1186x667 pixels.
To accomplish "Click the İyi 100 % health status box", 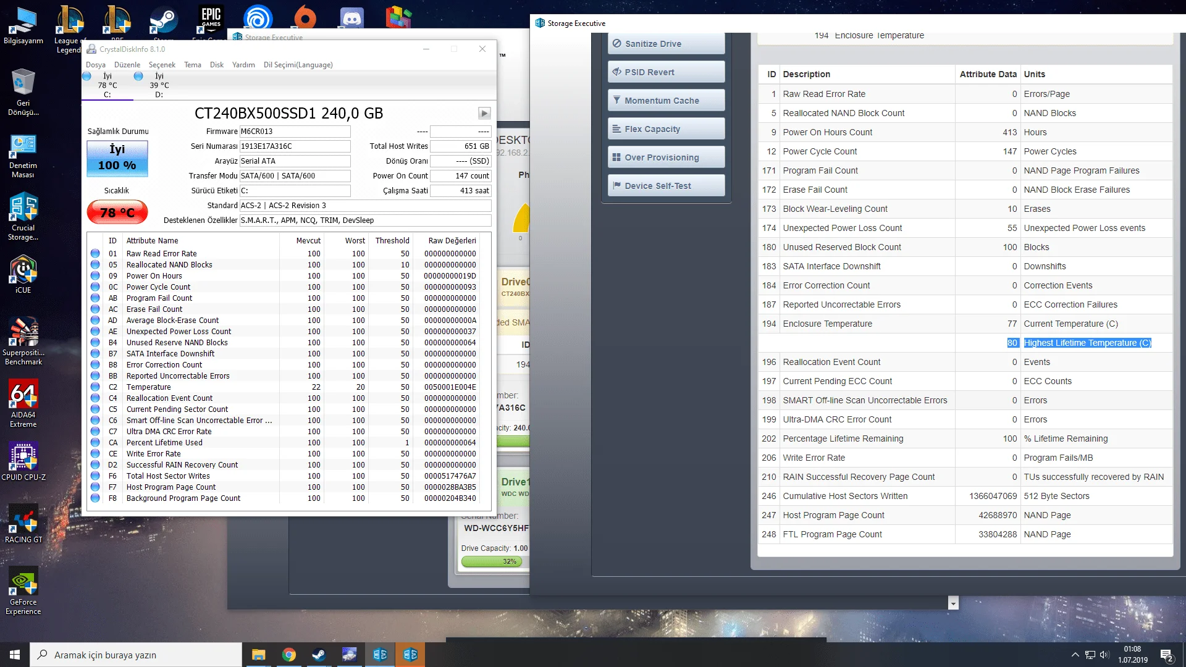I will point(117,158).
